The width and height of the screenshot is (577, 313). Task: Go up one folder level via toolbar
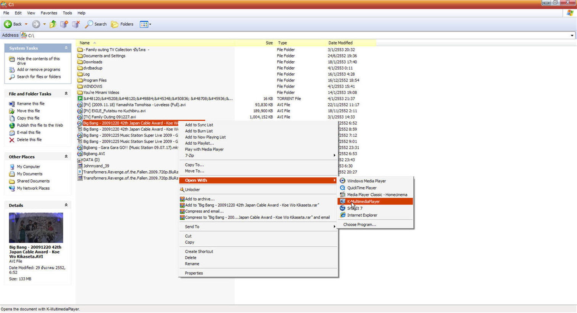click(x=53, y=24)
